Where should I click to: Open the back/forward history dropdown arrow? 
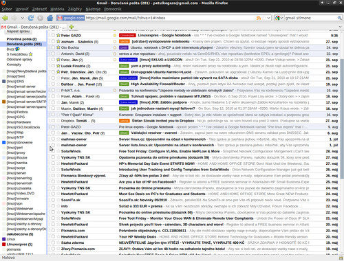22,18
